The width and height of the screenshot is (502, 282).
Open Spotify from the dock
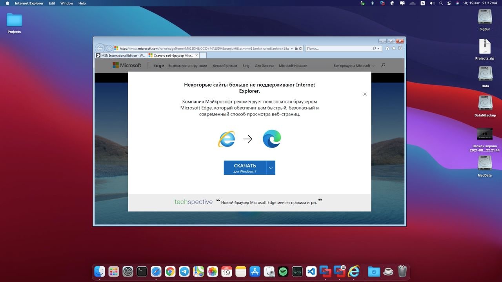click(283, 271)
